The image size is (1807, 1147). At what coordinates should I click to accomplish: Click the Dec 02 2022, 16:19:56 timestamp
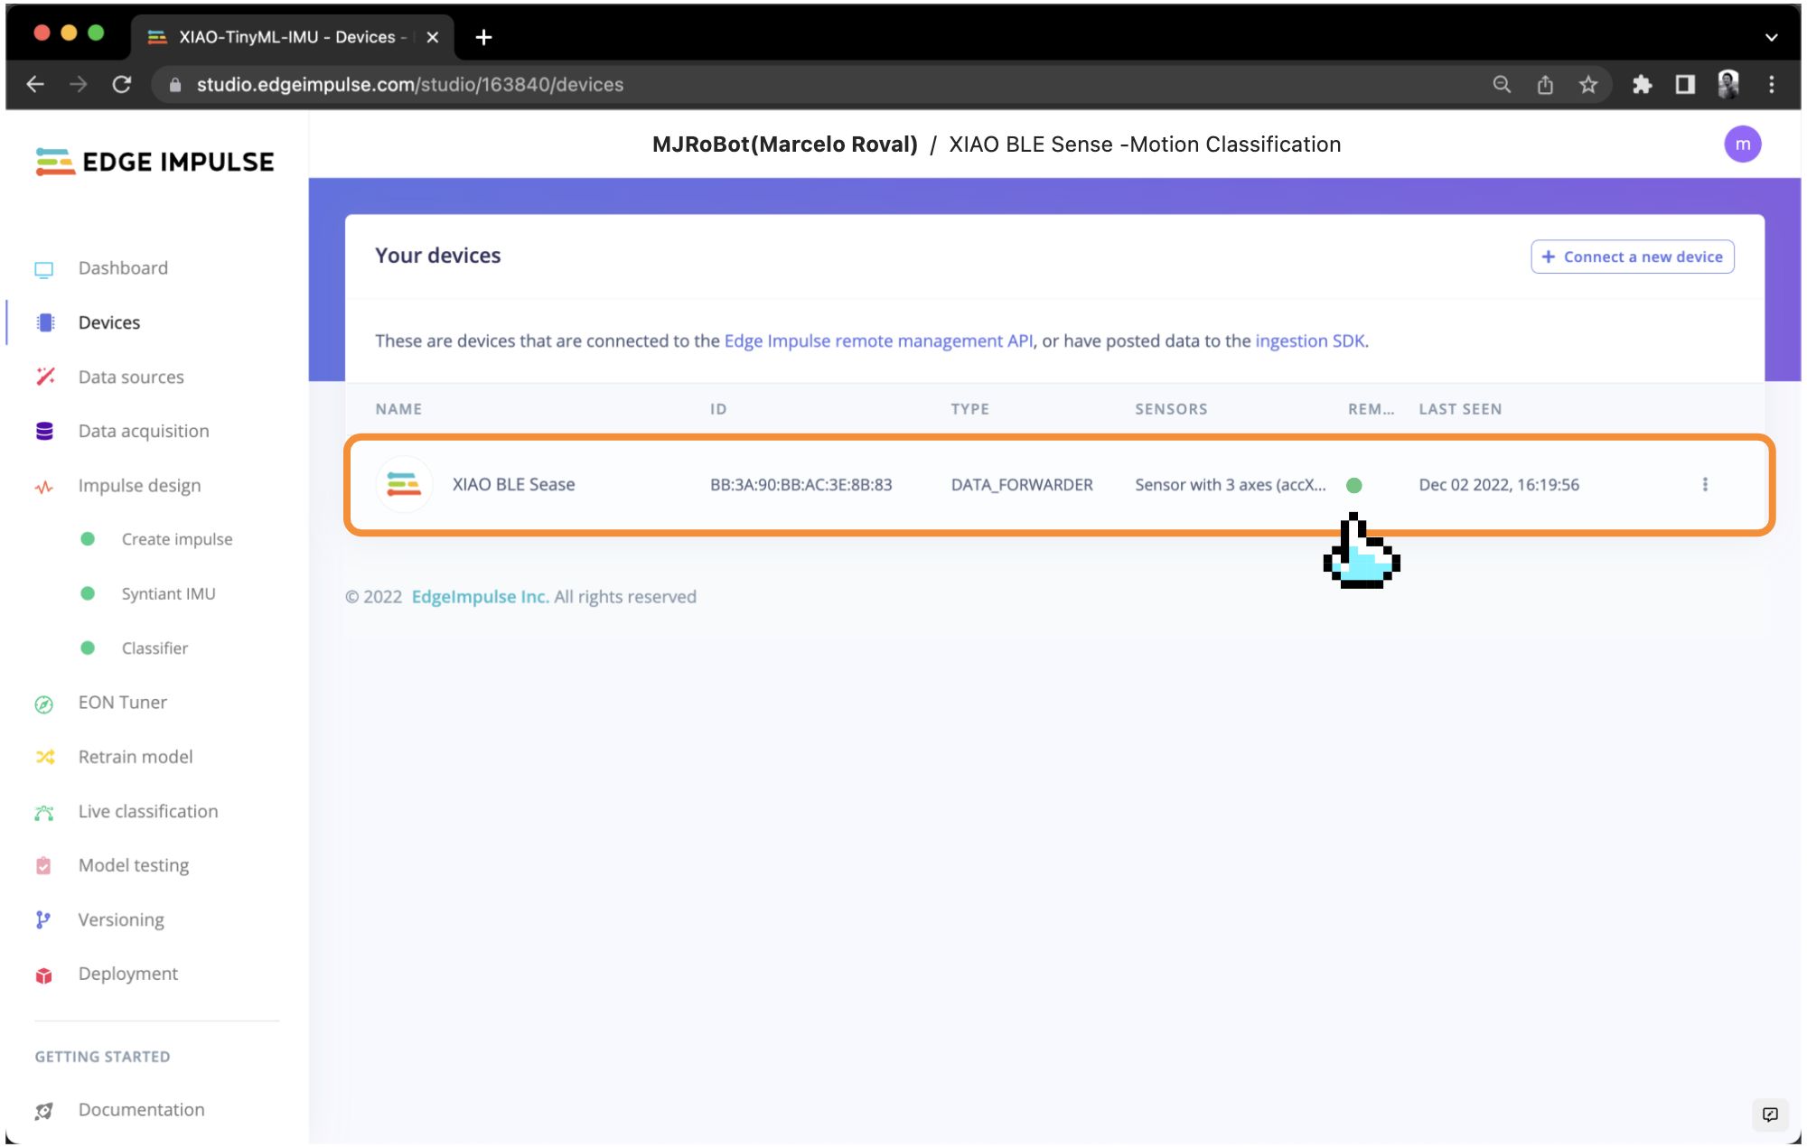click(x=1499, y=485)
